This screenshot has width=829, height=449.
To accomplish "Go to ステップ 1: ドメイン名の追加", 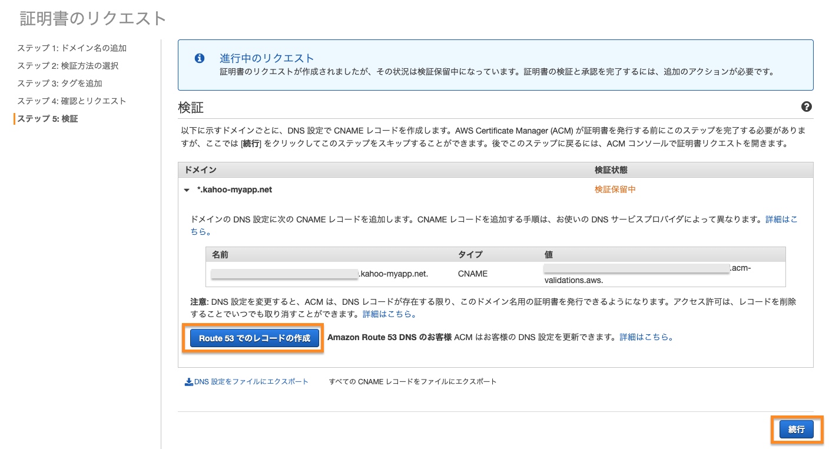I will coord(72,48).
